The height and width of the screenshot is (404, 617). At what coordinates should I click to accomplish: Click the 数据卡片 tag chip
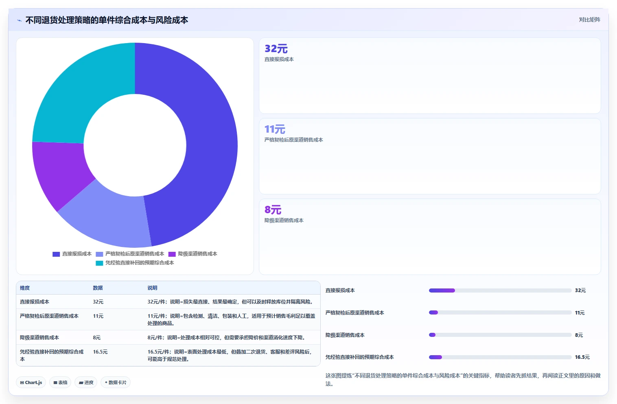coord(116,382)
